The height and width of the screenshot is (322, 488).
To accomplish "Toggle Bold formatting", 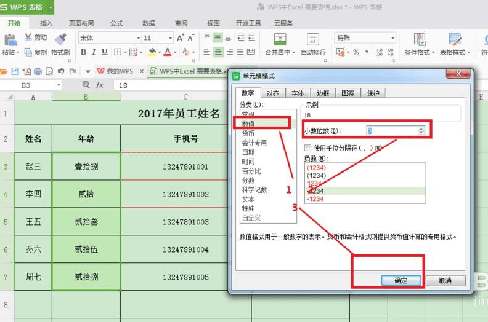I will pos(83,52).
